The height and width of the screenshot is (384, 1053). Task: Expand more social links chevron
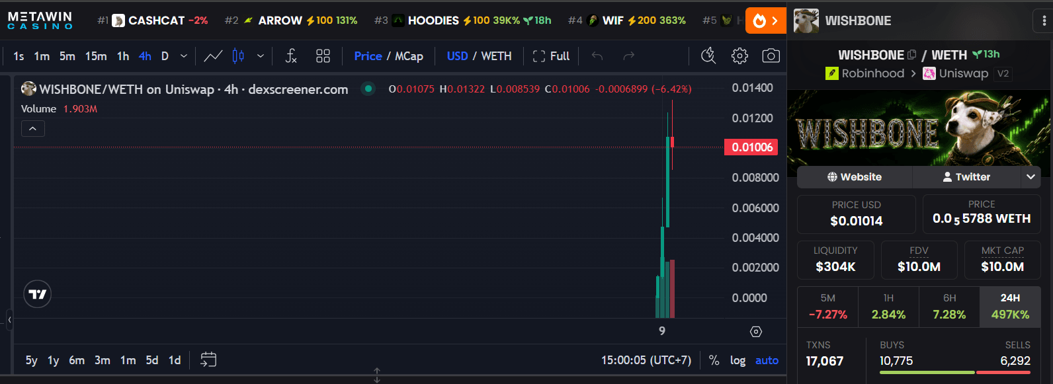(x=1031, y=177)
